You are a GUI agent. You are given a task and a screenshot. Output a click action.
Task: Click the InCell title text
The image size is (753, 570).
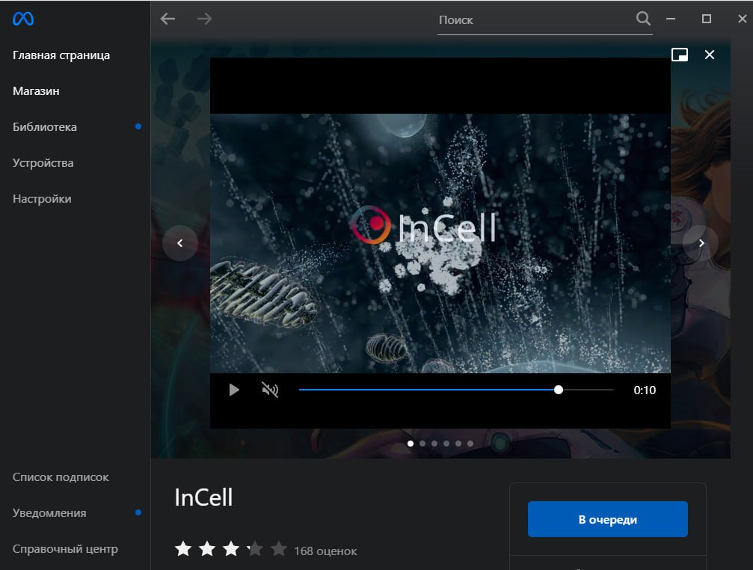tap(203, 497)
